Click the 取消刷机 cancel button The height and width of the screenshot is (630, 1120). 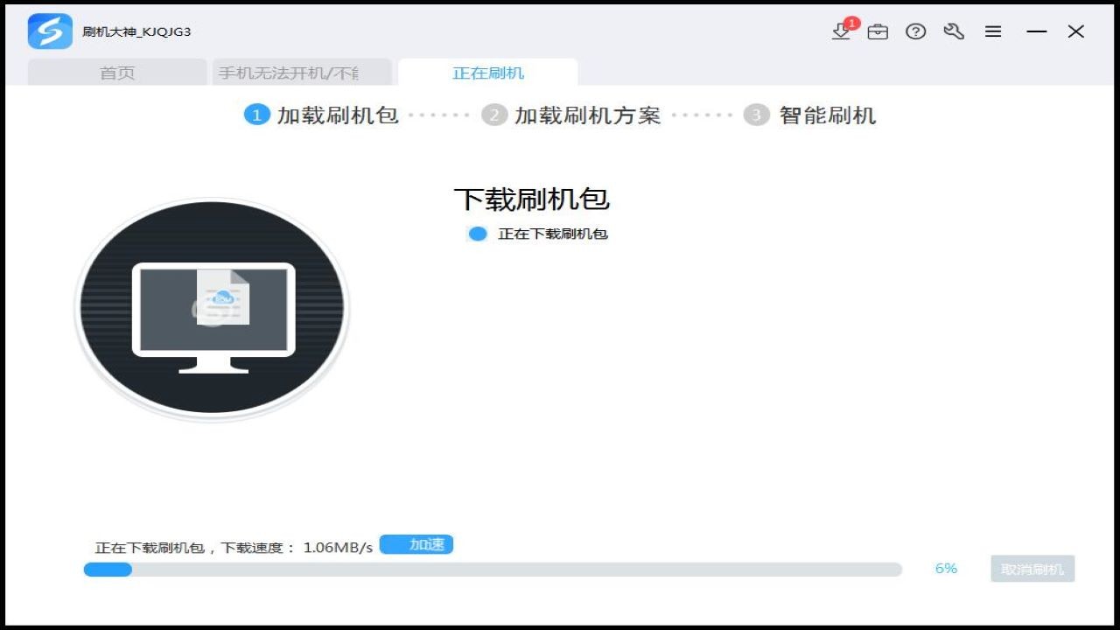pos(1032,568)
